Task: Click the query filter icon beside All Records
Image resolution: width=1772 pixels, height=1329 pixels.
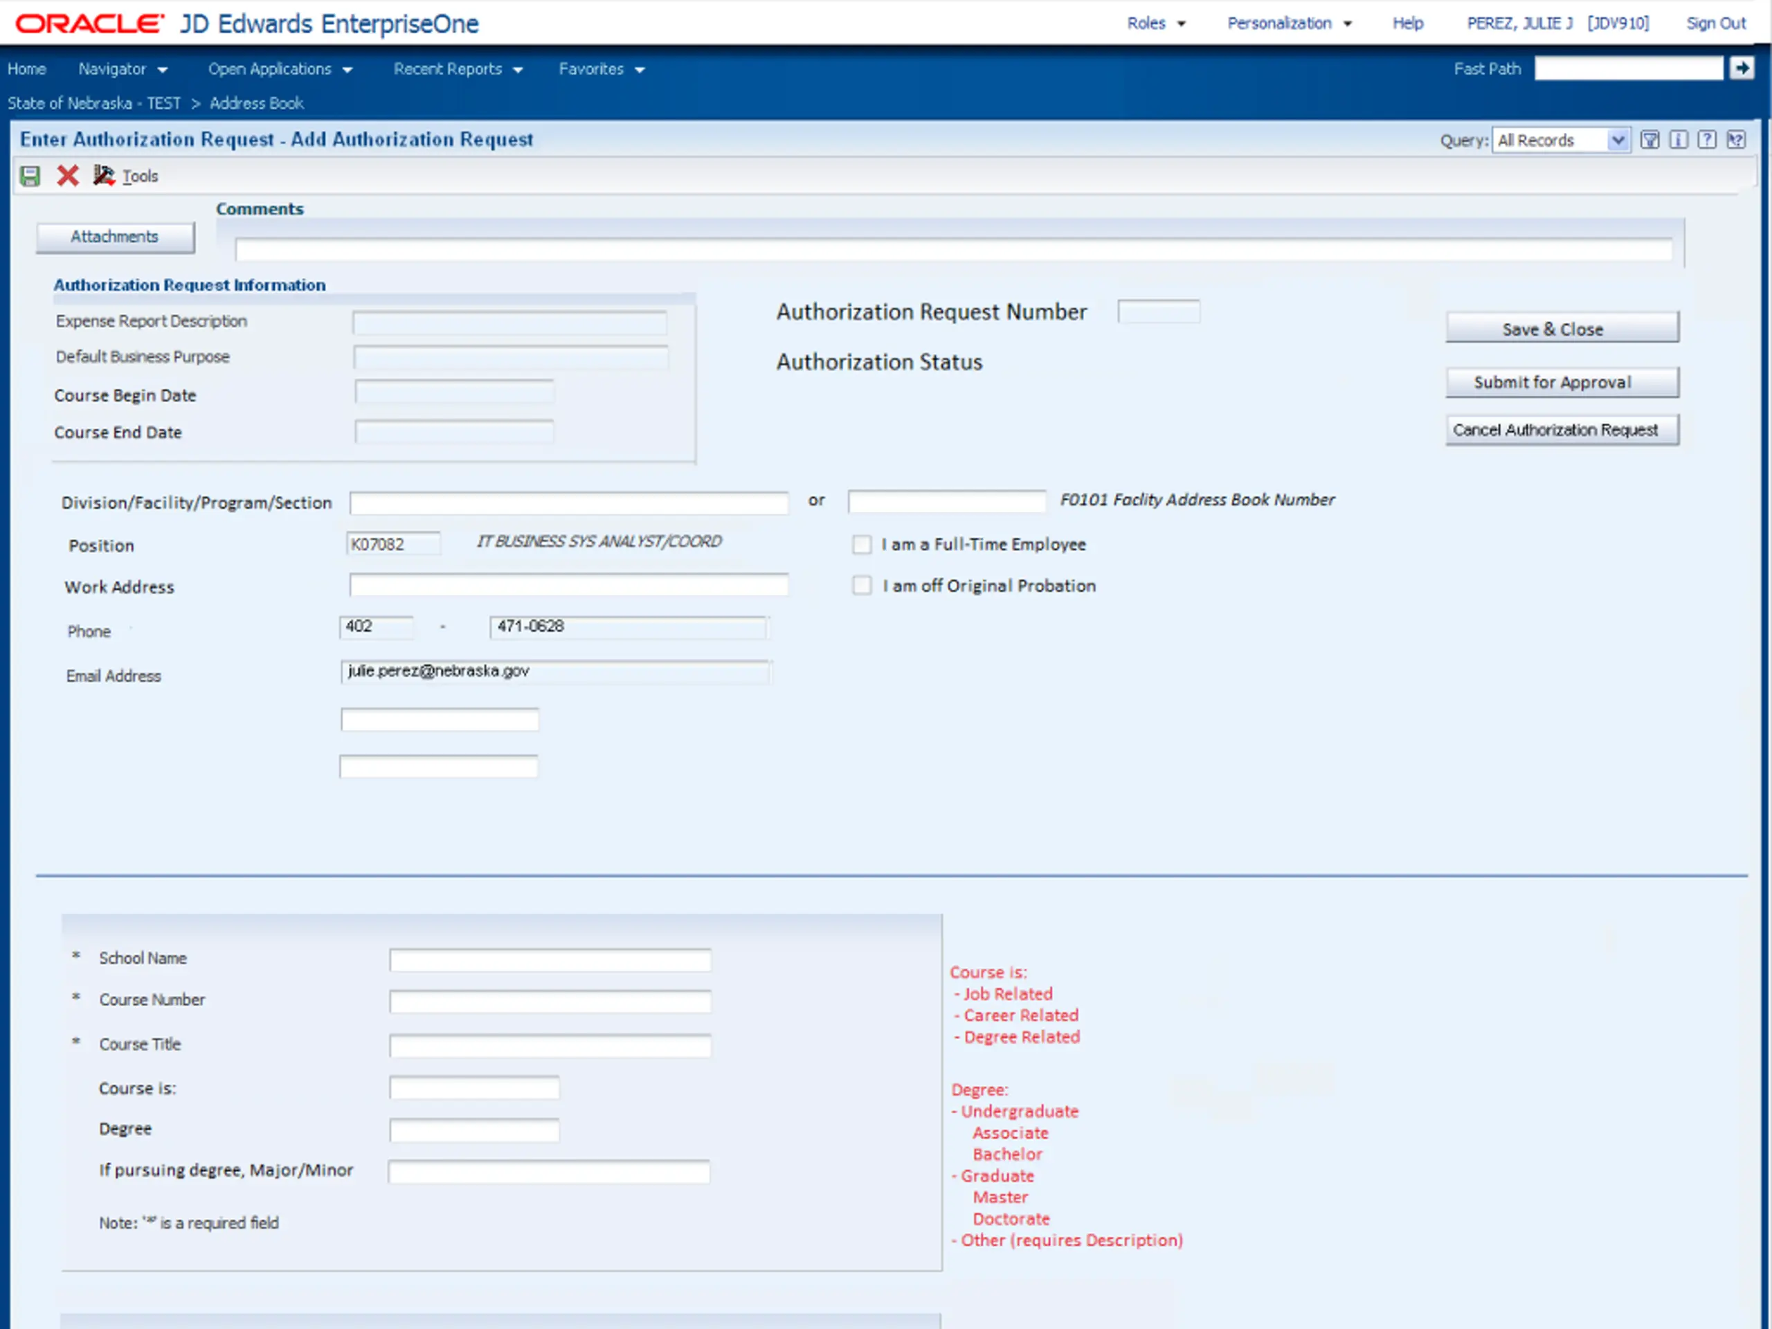Action: pos(1649,141)
